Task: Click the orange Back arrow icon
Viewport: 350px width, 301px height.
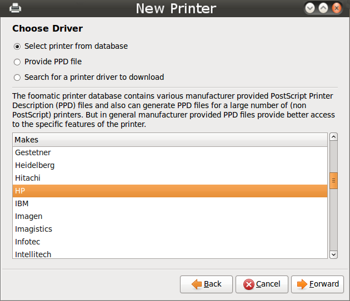Action: (197, 284)
